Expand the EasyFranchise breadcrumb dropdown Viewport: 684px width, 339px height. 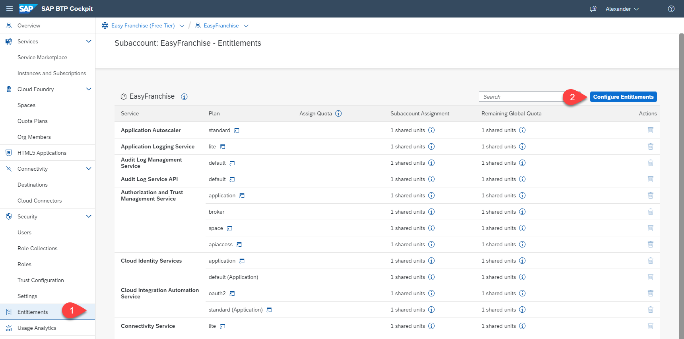246,26
